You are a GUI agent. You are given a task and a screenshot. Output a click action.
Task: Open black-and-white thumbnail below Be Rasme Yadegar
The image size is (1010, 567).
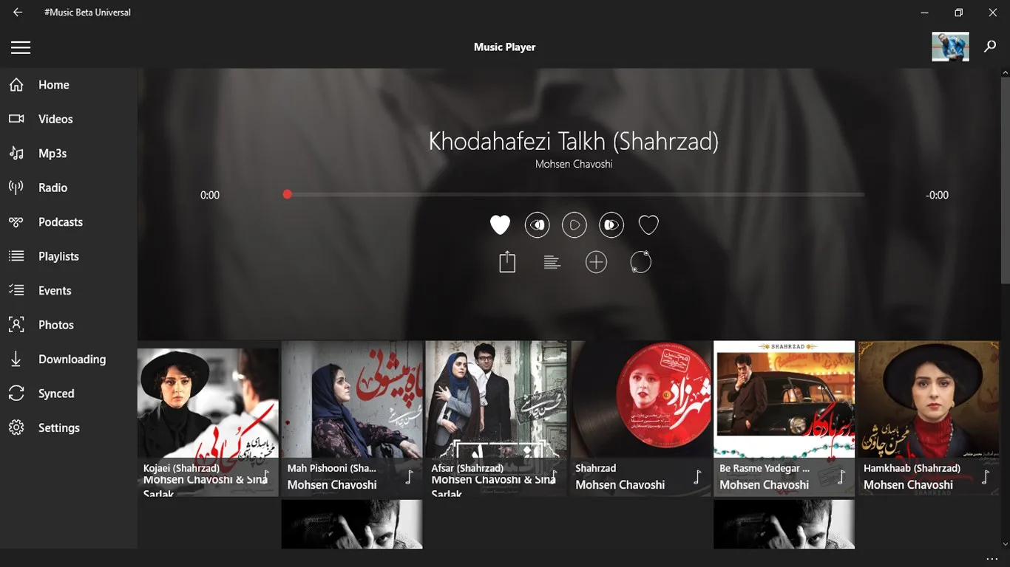[784, 524]
